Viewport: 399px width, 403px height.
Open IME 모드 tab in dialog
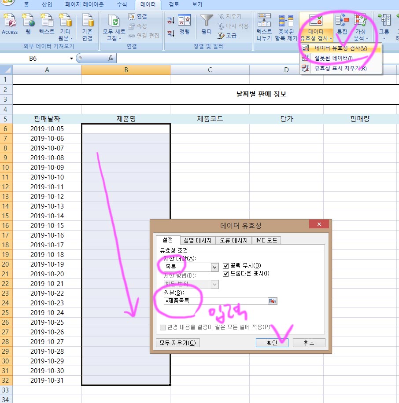[x=266, y=240]
